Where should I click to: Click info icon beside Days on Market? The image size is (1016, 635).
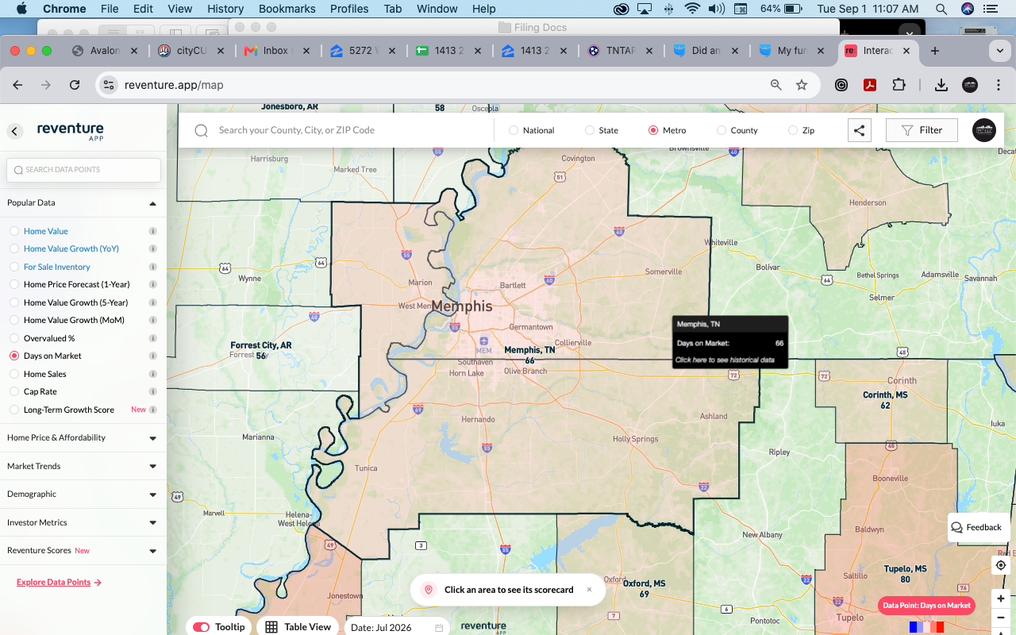[153, 356]
